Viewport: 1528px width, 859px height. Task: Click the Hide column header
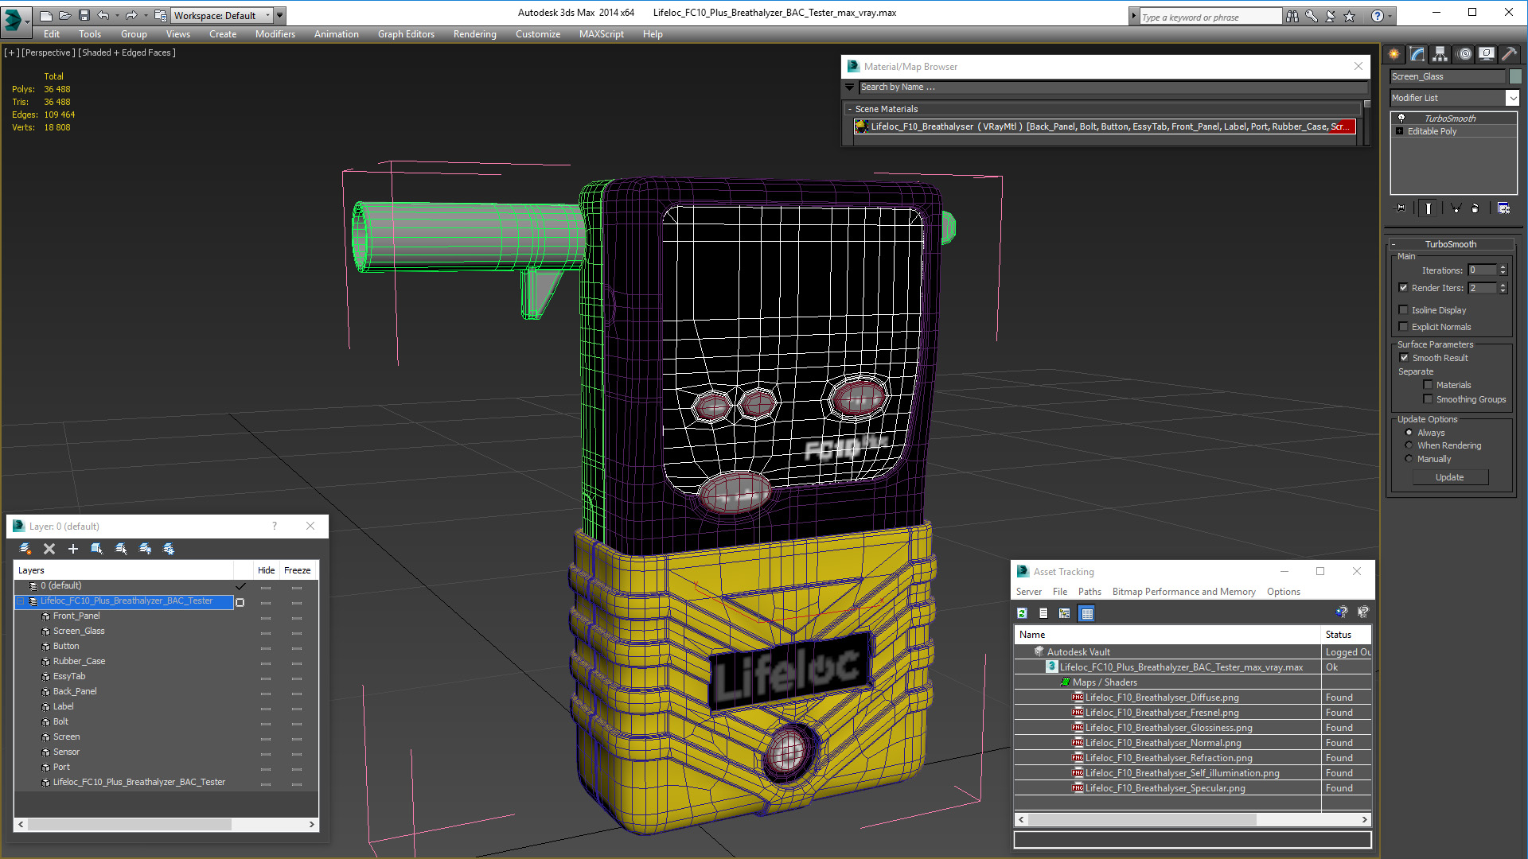coord(266,570)
